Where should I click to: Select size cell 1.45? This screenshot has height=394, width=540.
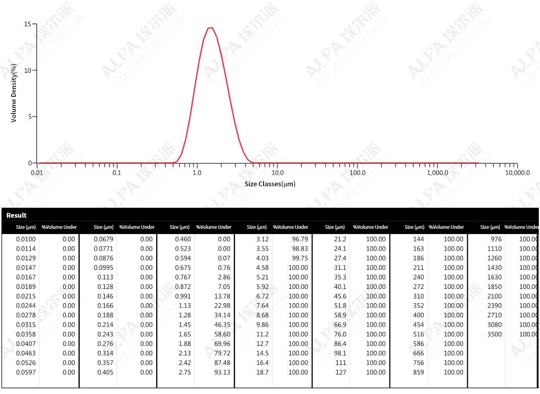pos(185,325)
